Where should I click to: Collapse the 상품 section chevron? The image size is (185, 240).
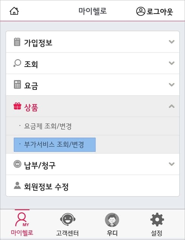(171, 106)
